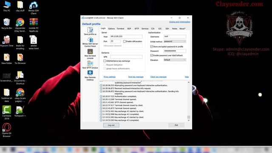The width and height of the screenshot is (272, 153).
Task: Select 'Key exchange #2 started by client' entry
Action: [x=122, y=111]
